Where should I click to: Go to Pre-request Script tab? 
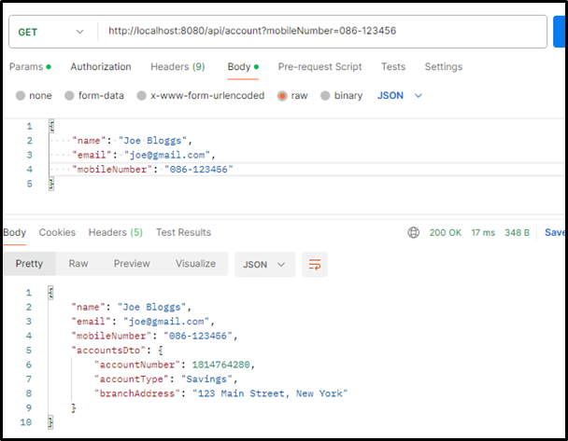tap(319, 67)
